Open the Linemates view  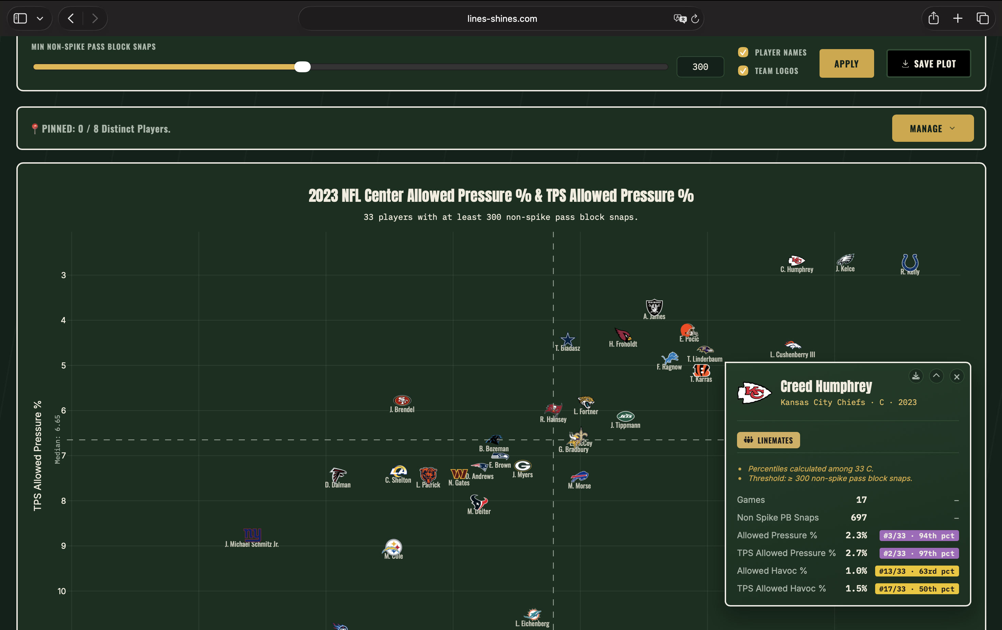tap(768, 440)
